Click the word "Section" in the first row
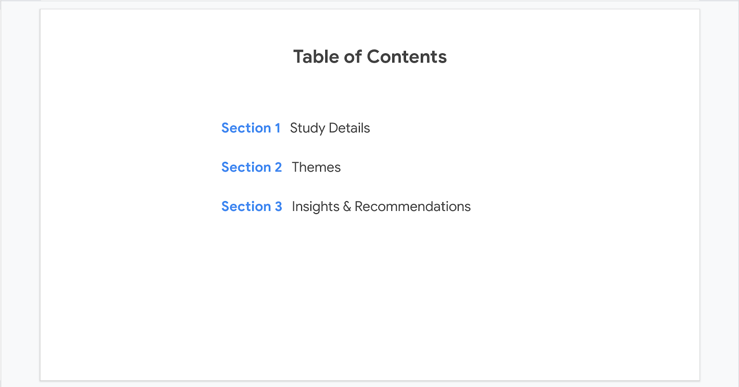739x387 pixels. 246,128
